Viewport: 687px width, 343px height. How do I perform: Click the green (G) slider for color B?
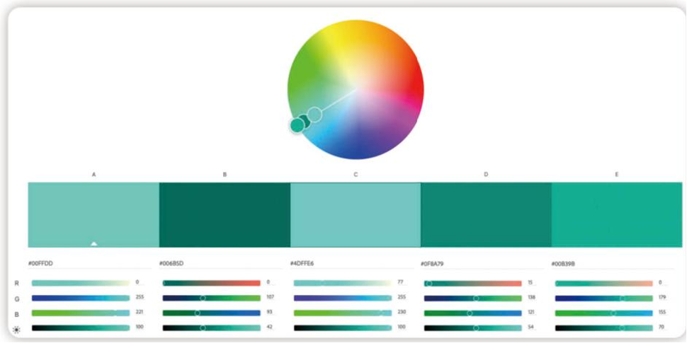pyautogui.click(x=211, y=298)
